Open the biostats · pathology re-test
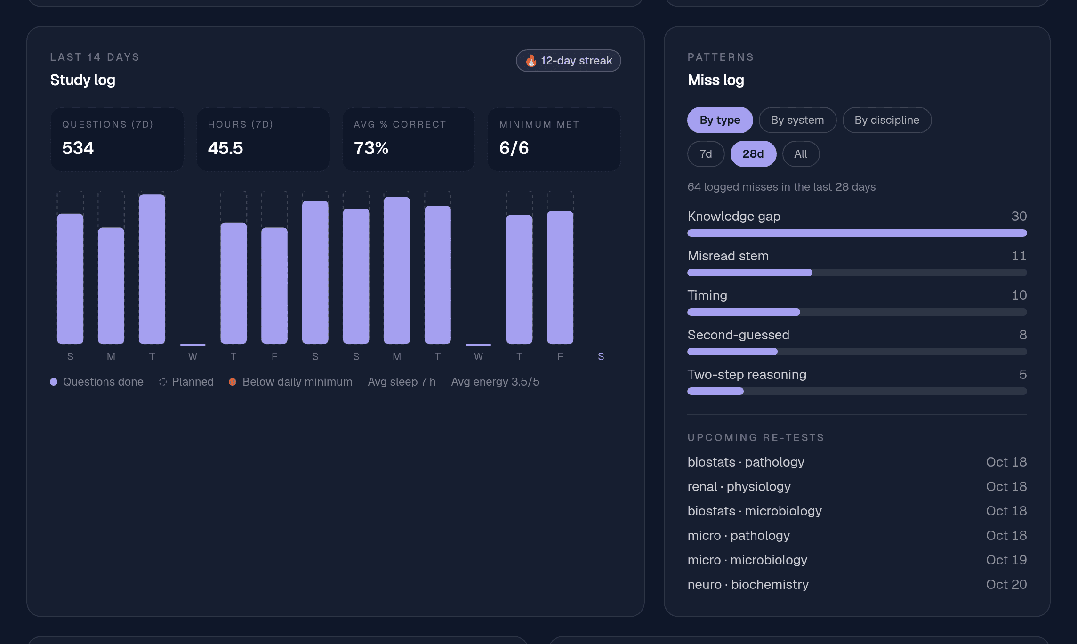 [857, 462]
